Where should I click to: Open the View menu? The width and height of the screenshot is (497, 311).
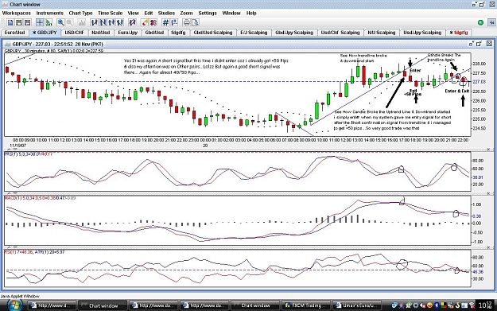(x=133, y=13)
